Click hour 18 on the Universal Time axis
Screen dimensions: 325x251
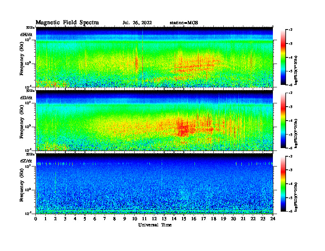(213, 219)
